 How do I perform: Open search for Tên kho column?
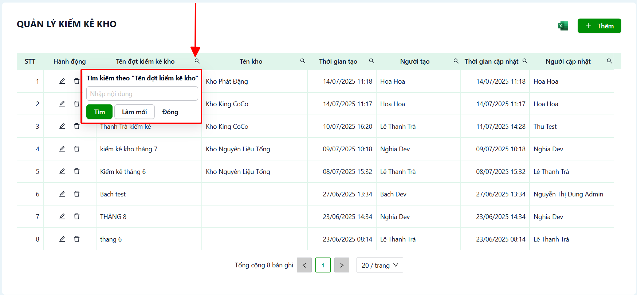(303, 61)
